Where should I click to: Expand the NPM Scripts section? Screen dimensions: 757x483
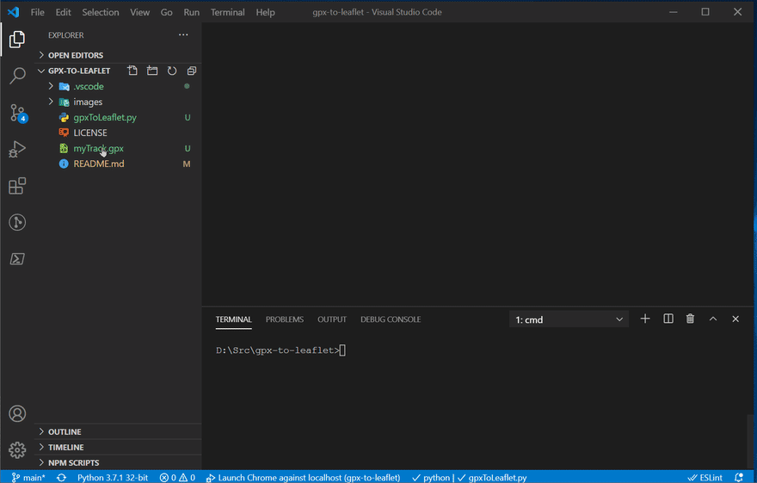[x=118, y=462]
